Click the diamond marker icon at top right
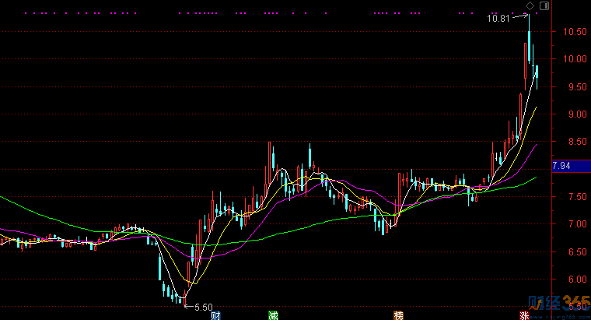This screenshot has width=591, height=320. 529,5
